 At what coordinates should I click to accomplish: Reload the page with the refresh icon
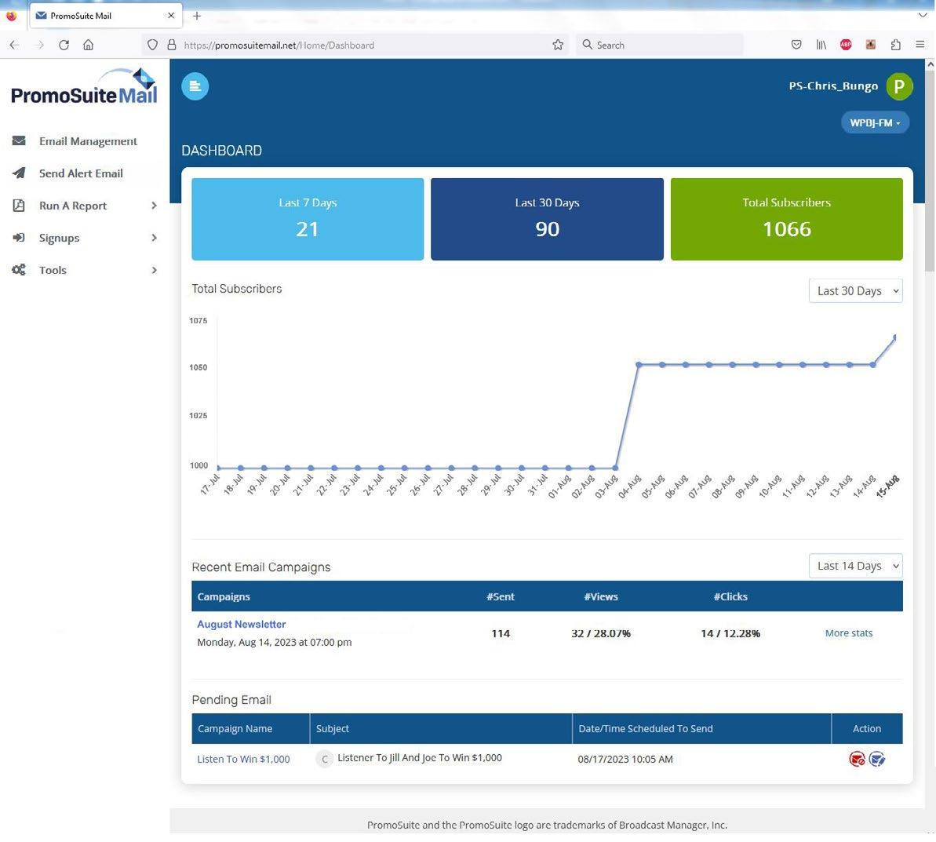[64, 45]
